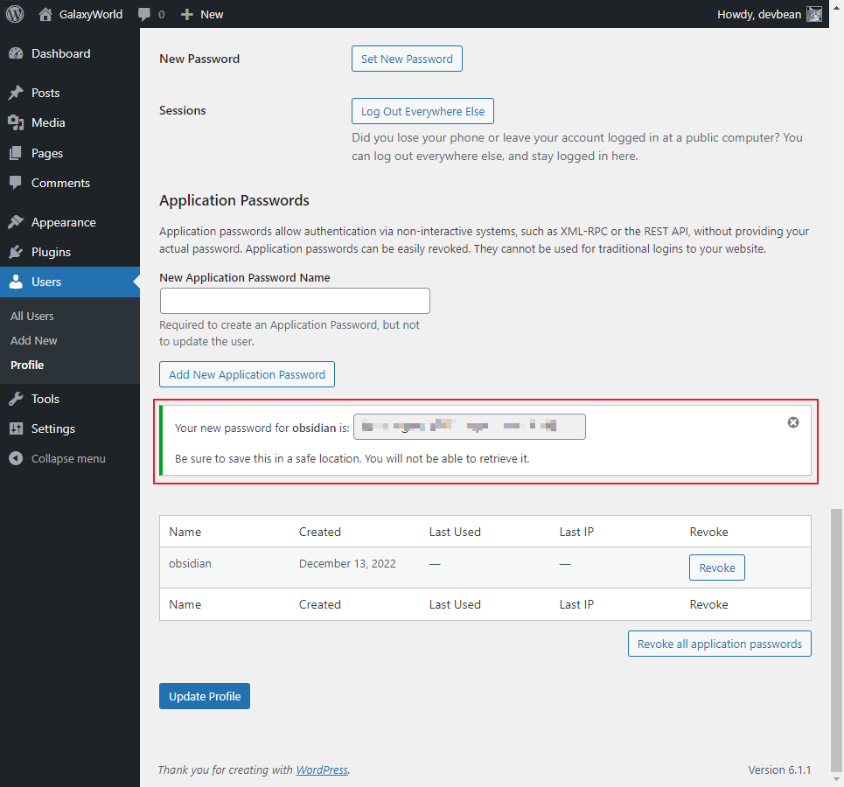Click the 'Version 6.1.1' footer text
The height and width of the screenshot is (787, 844).
(779, 770)
